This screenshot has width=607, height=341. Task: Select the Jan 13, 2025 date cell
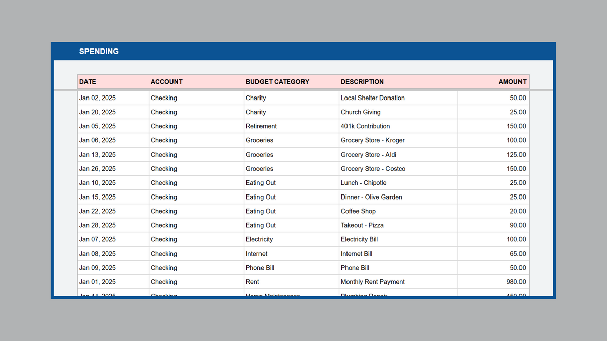[113, 155]
